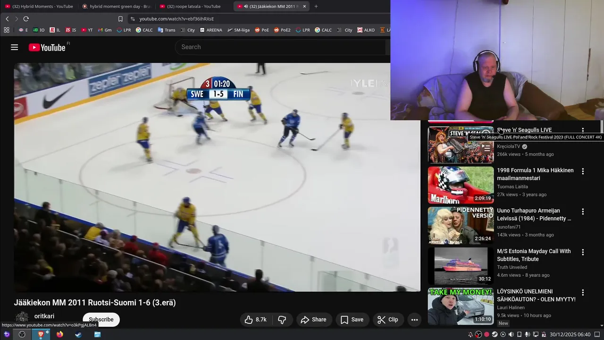Open the PoE2 bookmark
Viewport: 604px width, 340px height.
point(282,30)
